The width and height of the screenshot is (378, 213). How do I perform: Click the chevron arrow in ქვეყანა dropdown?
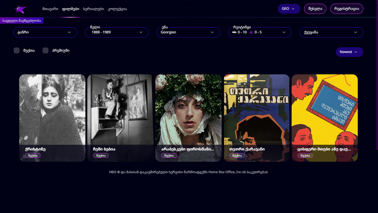[x=355, y=32]
